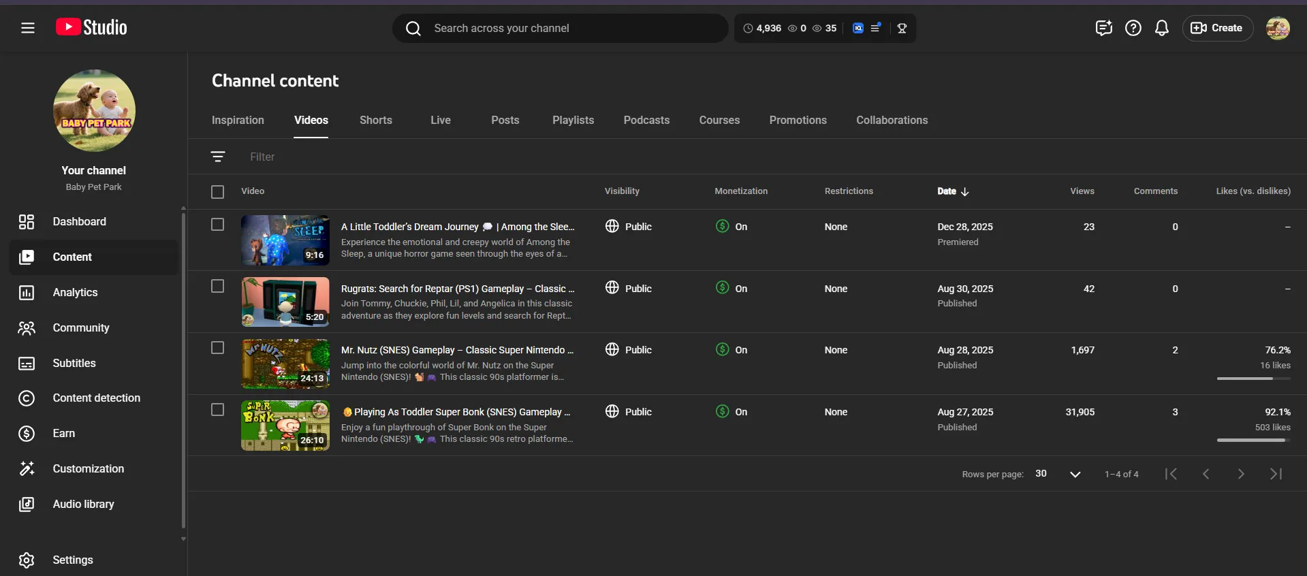The height and width of the screenshot is (576, 1307).
Task: Switch to the Podcasts tab
Action: (x=646, y=121)
